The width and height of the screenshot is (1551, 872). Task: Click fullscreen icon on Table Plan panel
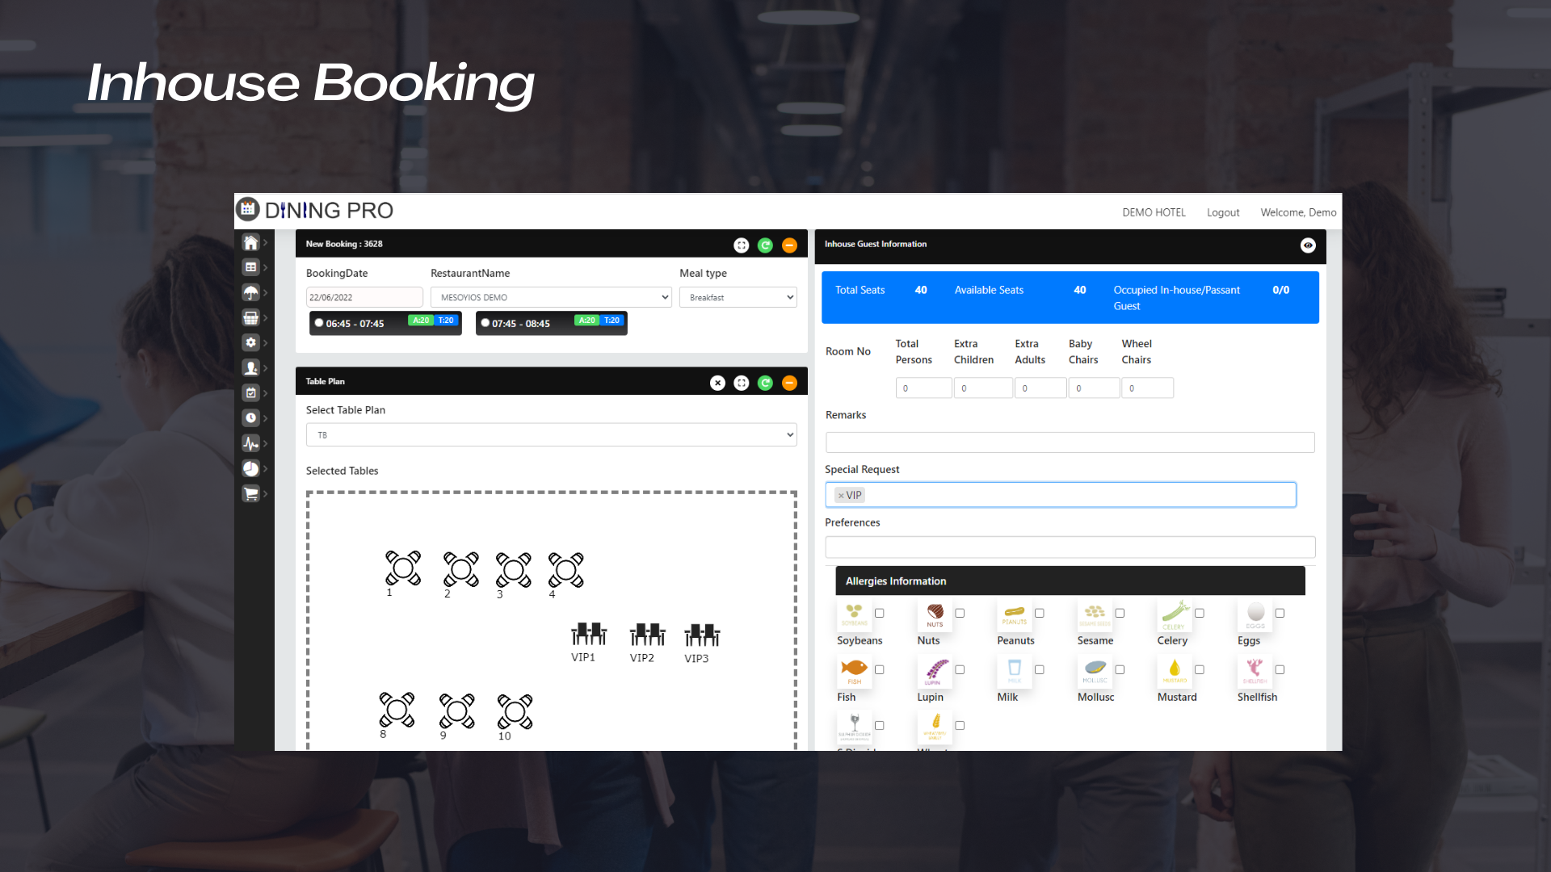pos(741,383)
